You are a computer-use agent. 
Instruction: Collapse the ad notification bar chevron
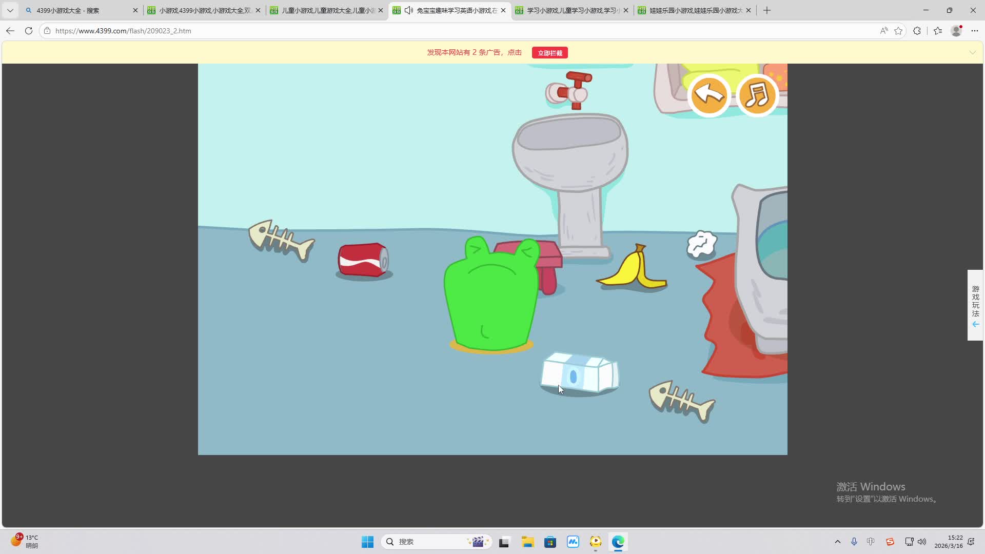point(972,52)
